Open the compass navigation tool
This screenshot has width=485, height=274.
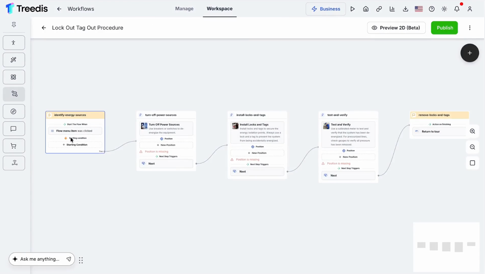pyautogui.click(x=14, y=111)
